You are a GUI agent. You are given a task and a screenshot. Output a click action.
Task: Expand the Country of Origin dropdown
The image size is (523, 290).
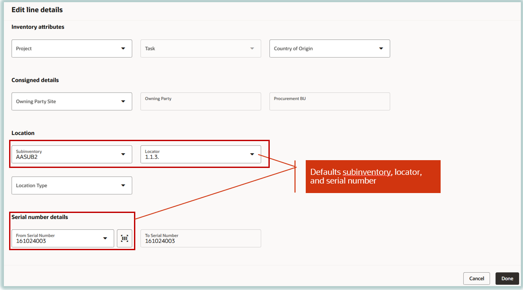330,48
